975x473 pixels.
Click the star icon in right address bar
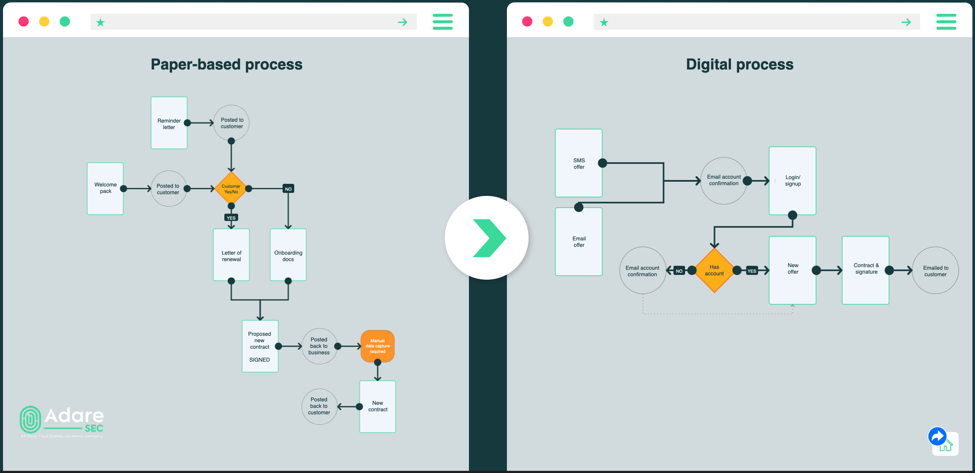click(604, 22)
